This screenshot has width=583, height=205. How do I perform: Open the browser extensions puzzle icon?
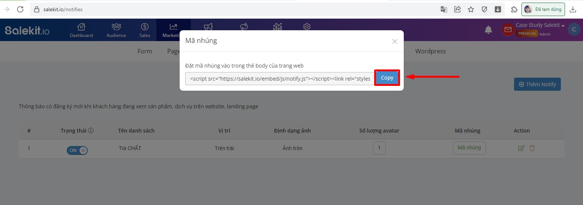coord(514,9)
